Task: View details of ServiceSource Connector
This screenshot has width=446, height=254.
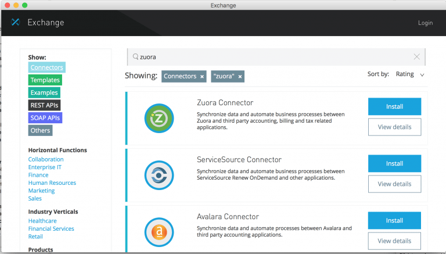Action: click(x=394, y=184)
